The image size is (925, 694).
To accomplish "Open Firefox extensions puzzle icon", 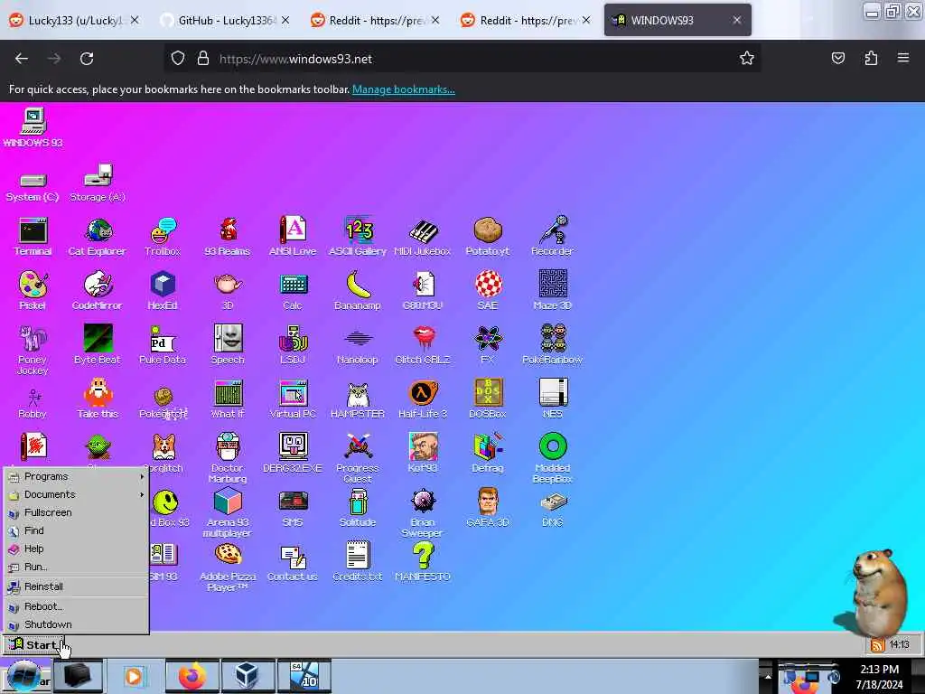I will (871, 58).
